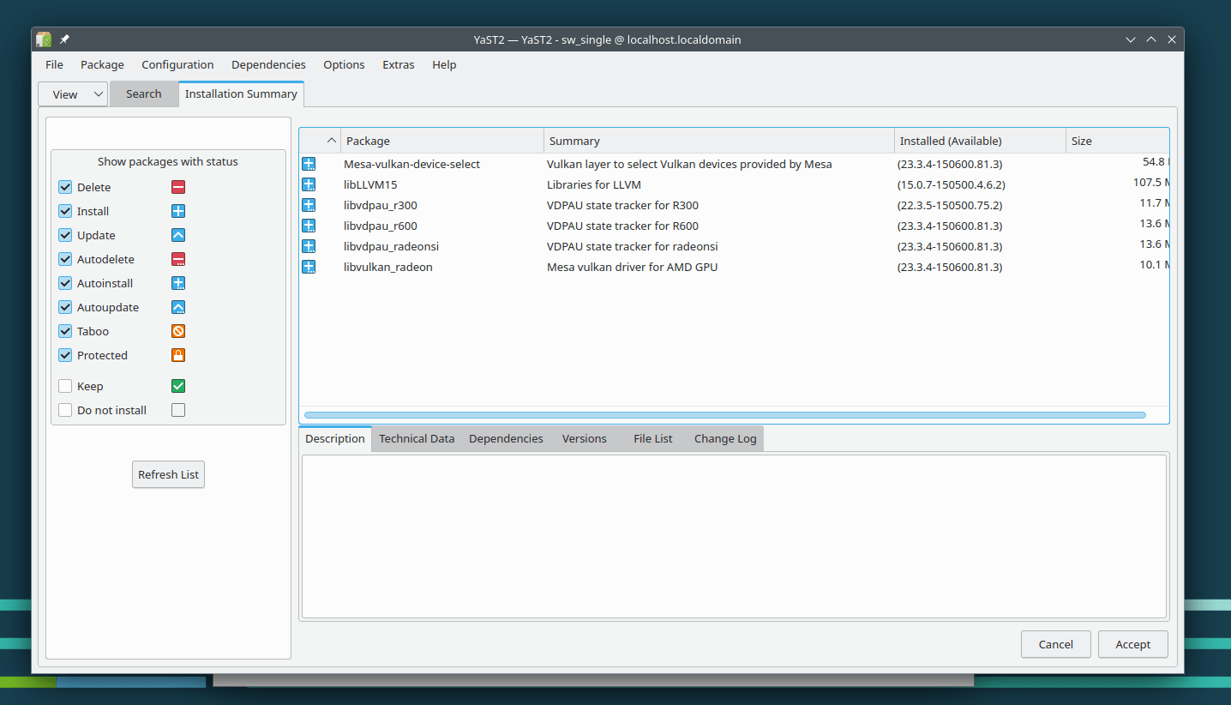Uncheck the Delete status checkbox

pos(65,187)
